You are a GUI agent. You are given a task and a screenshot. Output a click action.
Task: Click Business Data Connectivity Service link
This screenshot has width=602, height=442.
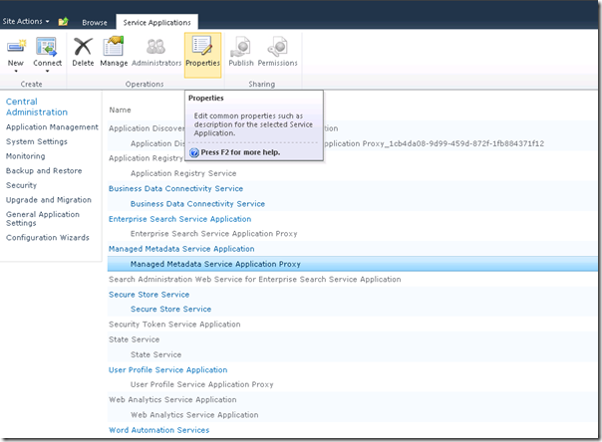pos(175,188)
